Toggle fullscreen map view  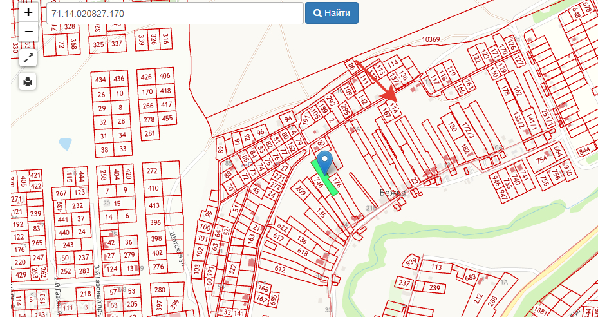(x=28, y=58)
